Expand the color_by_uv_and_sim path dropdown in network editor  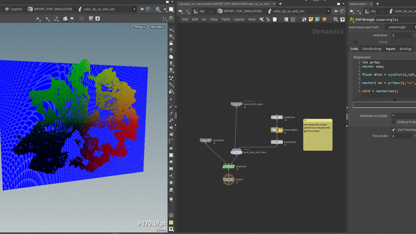[x=329, y=11]
